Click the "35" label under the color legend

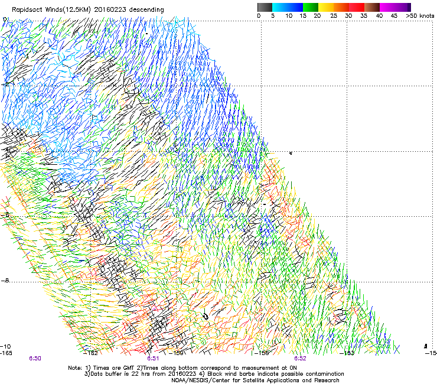click(364, 16)
